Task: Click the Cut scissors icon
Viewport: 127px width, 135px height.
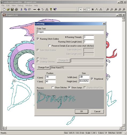Action: pos(21,9)
